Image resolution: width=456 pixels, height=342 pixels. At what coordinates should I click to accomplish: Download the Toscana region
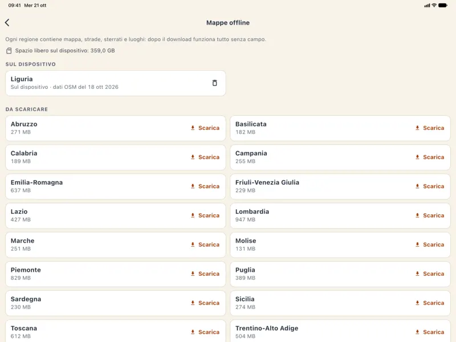pyautogui.click(x=205, y=332)
